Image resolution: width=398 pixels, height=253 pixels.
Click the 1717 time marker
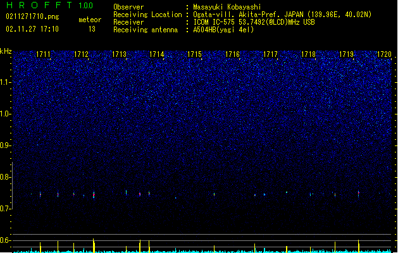[271, 54]
